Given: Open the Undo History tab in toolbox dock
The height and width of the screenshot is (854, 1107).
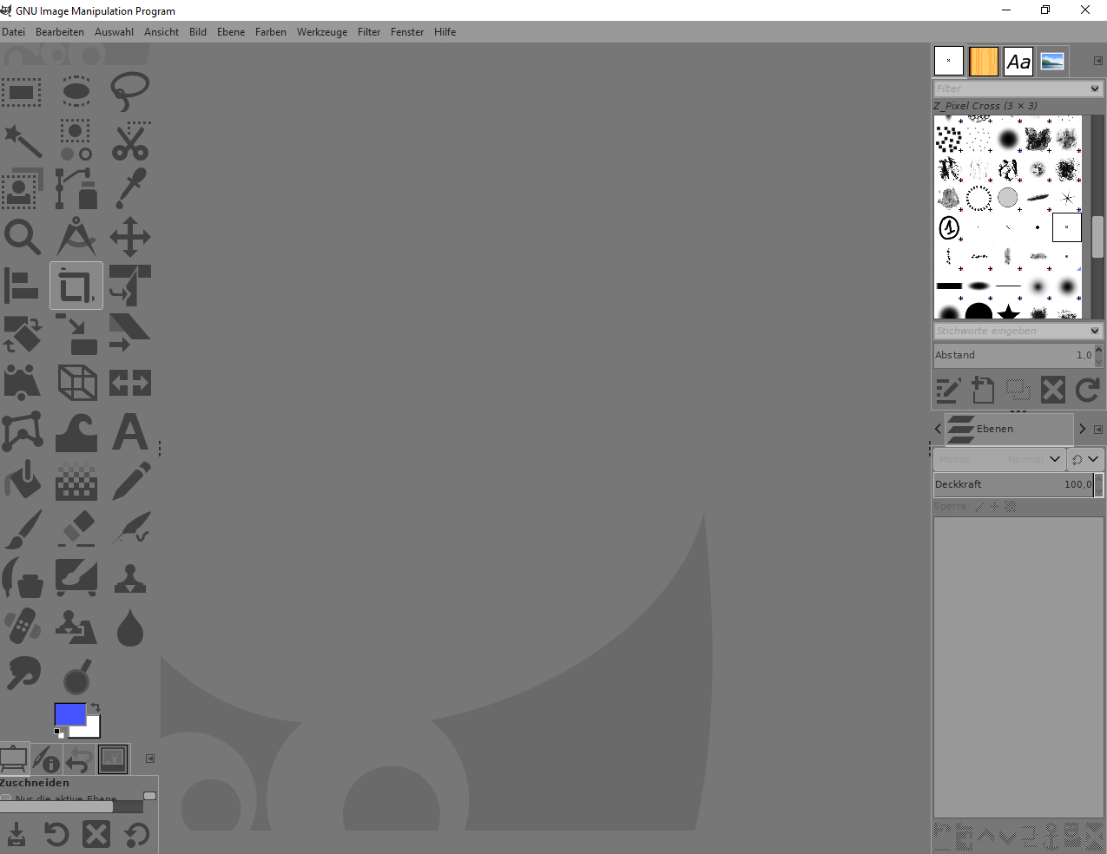Looking at the screenshot, I should pyautogui.click(x=79, y=759).
